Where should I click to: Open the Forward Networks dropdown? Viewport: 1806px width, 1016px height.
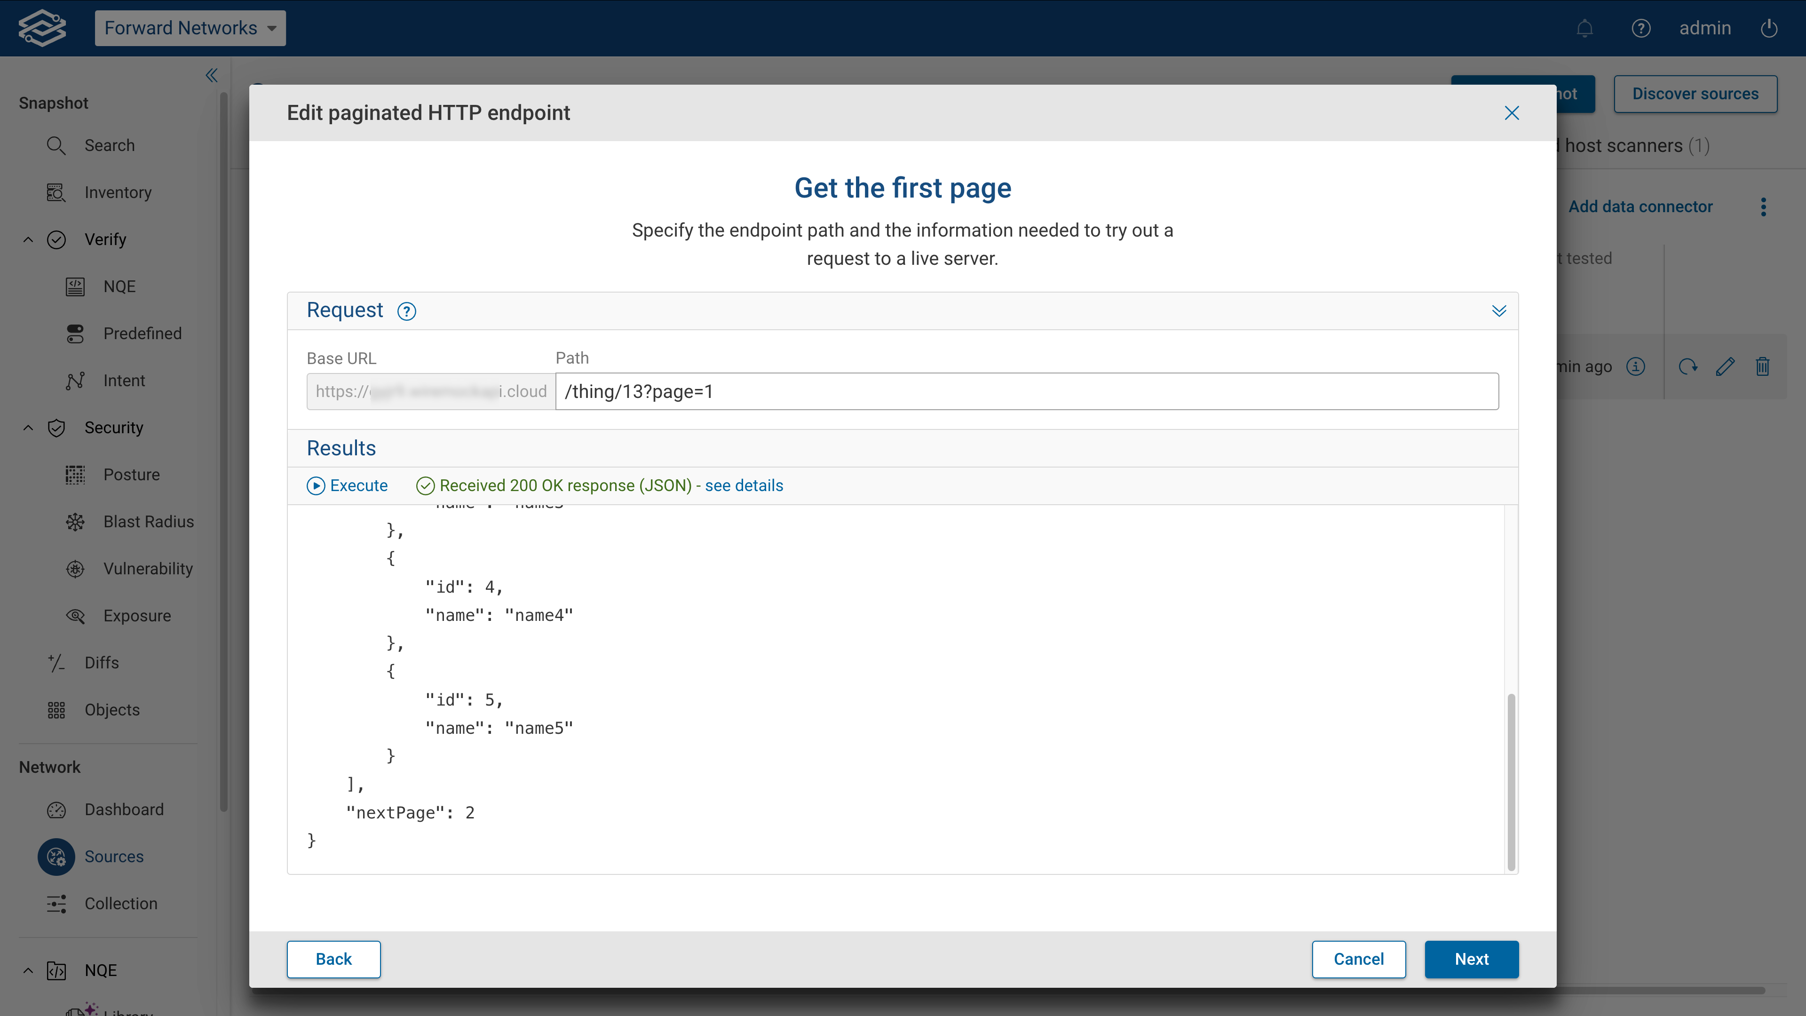(190, 28)
